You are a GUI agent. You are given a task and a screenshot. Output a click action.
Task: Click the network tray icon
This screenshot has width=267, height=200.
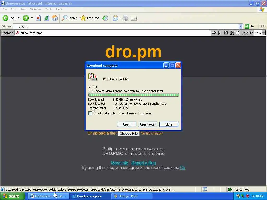pyautogui.click(x=243, y=196)
